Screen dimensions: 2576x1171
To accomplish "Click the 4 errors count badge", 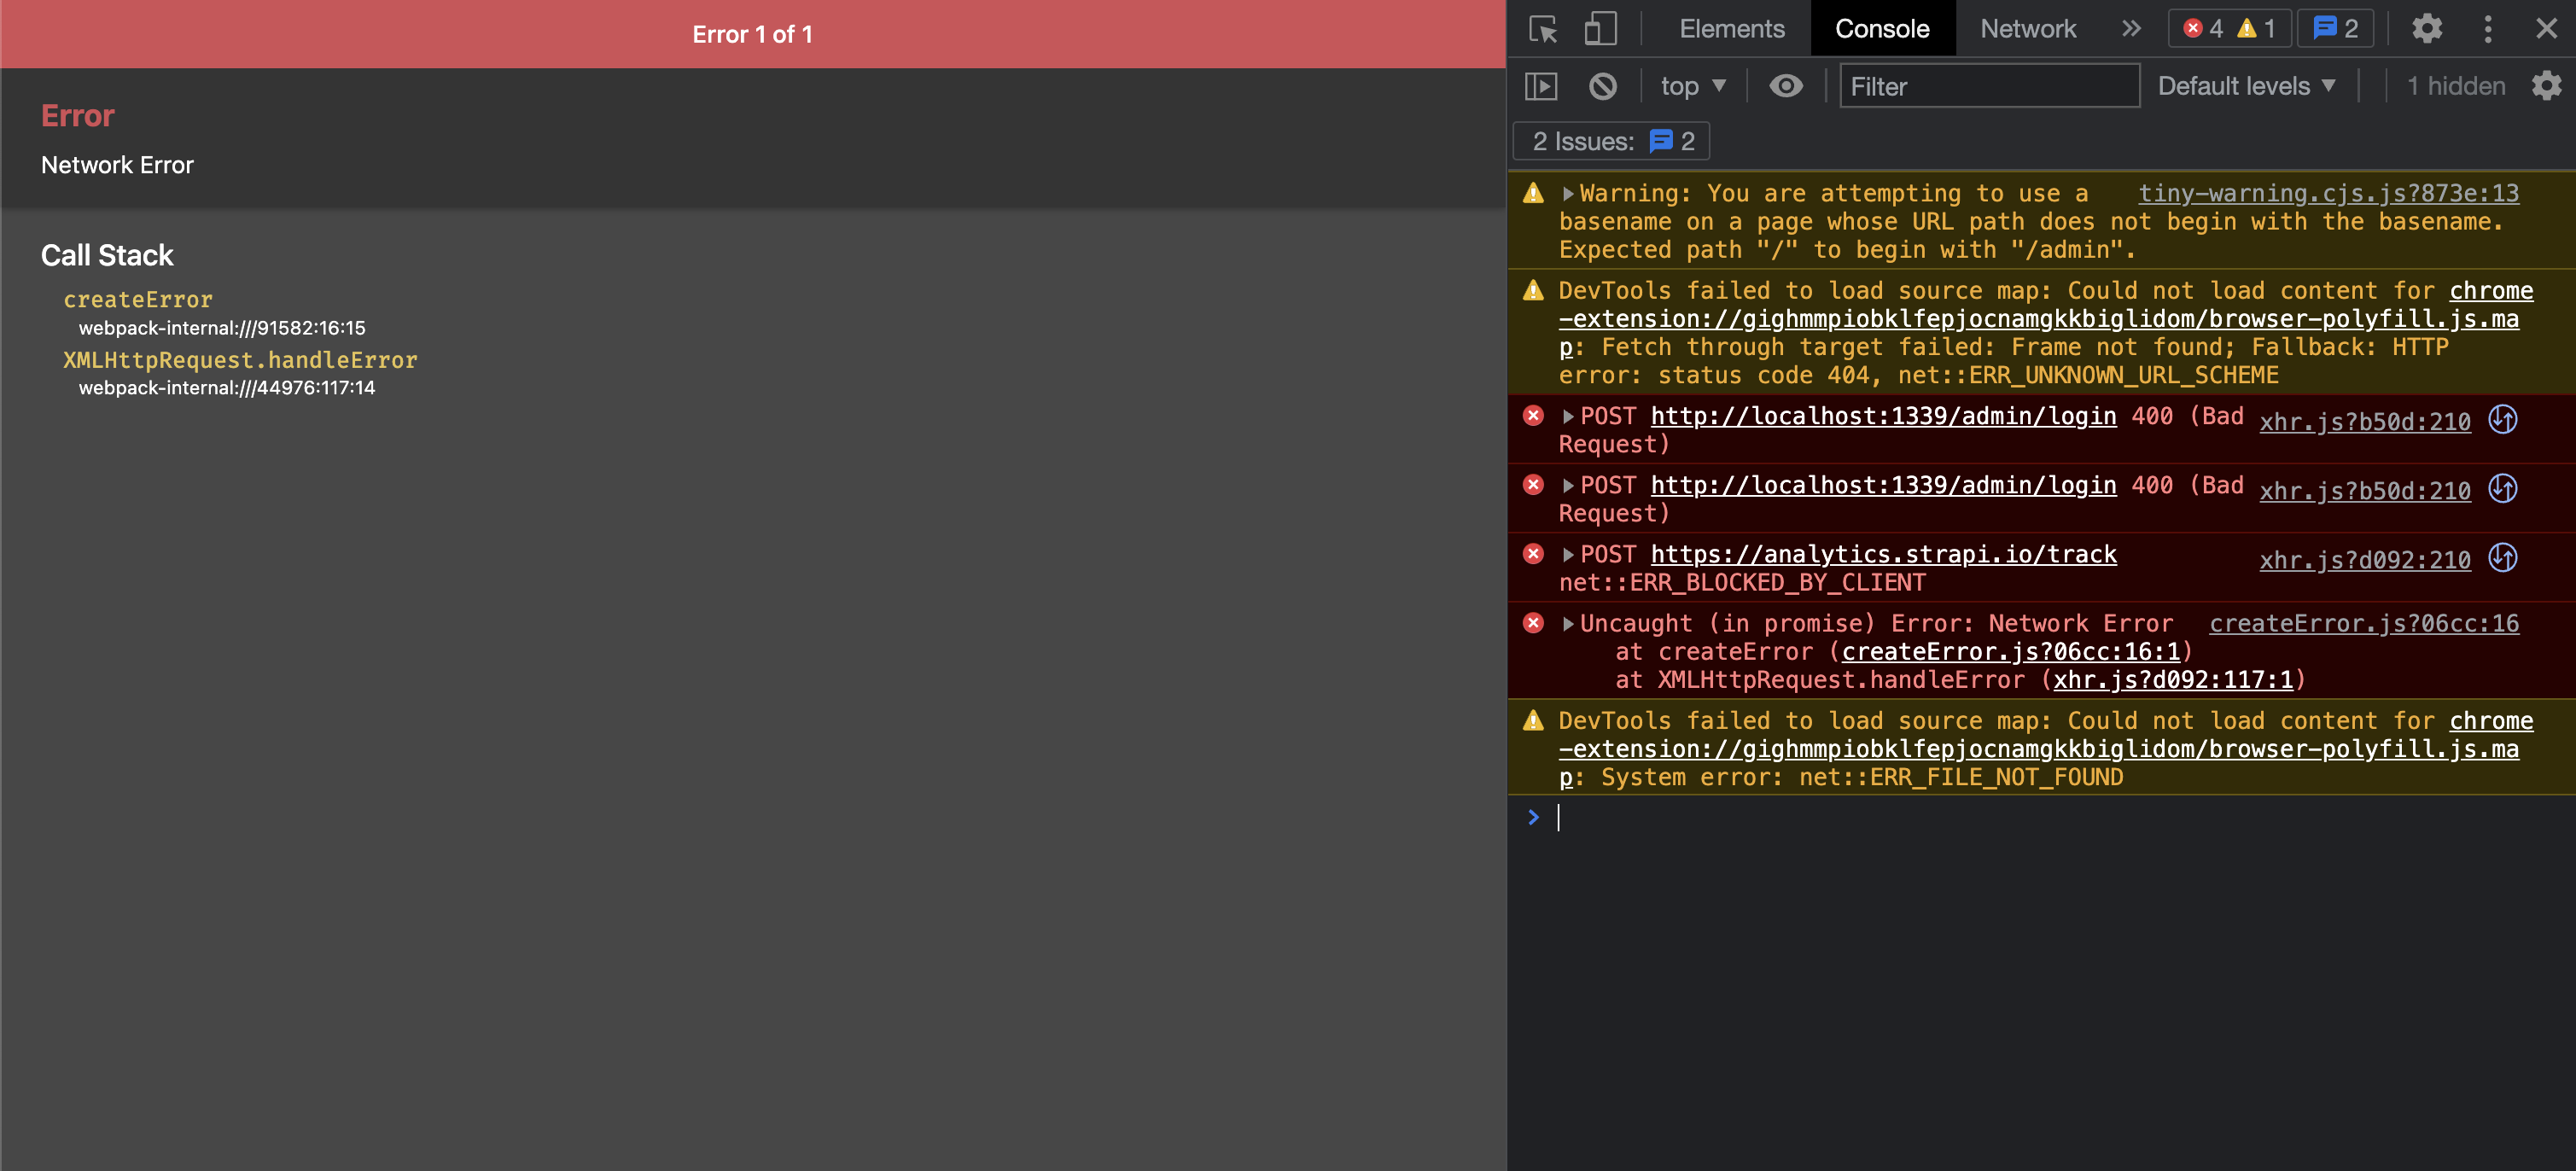I will tap(2210, 28).
